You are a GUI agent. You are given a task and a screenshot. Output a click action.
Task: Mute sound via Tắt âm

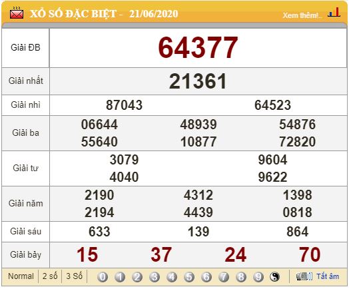pos(328,276)
